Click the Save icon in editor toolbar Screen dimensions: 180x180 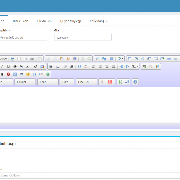tap(12, 59)
